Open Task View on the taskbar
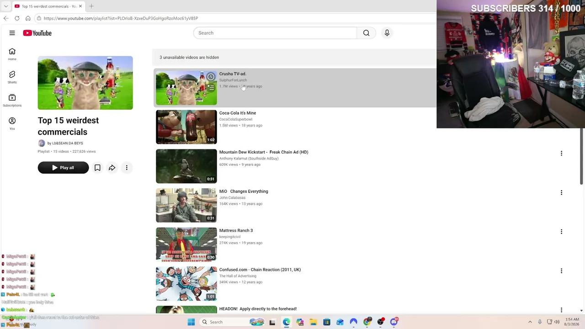585x329 pixels. (x=272, y=322)
